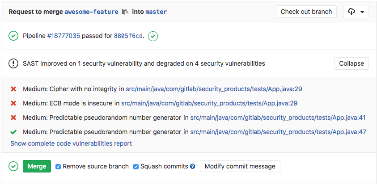Image resolution: width=377 pixels, height=185 pixels.
Task: Click the green pipeline passed status icon
Action: (13, 36)
